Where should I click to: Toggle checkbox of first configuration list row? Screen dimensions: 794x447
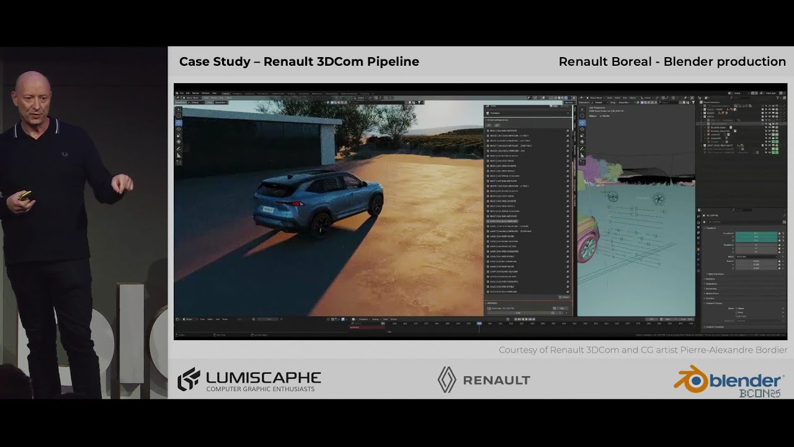(x=488, y=130)
